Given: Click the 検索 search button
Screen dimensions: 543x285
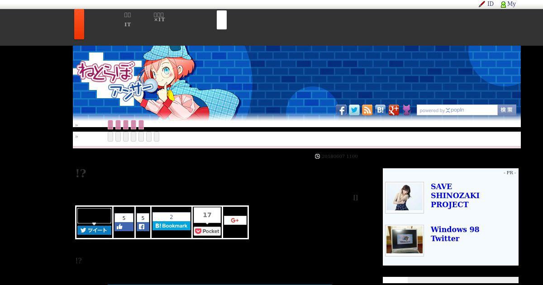Looking at the screenshot, I should coord(507,110).
